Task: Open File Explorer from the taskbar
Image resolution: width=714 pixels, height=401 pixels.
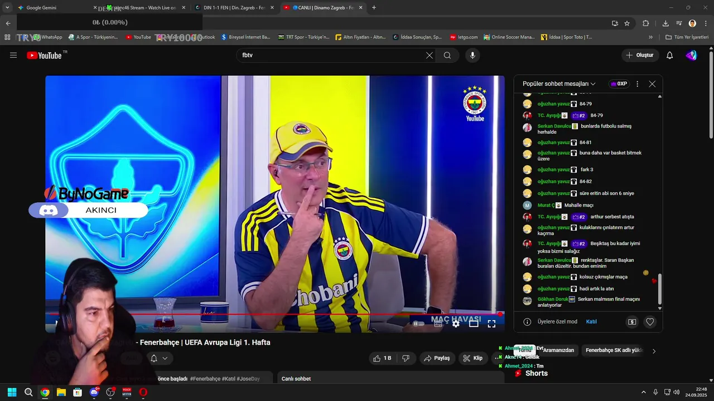Action: 61,392
